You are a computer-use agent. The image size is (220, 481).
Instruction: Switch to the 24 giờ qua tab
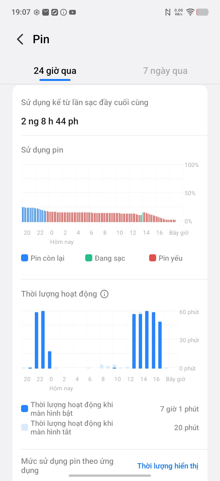tap(55, 71)
